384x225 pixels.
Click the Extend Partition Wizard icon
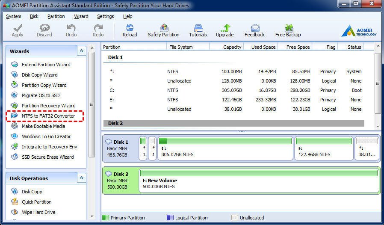(x=15, y=65)
